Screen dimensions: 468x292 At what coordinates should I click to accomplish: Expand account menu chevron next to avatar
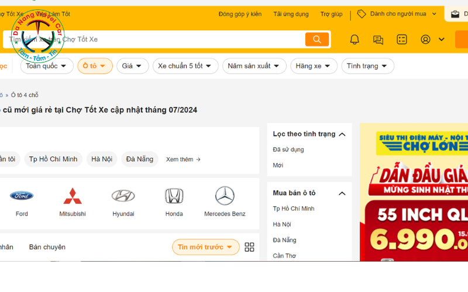(442, 39)
